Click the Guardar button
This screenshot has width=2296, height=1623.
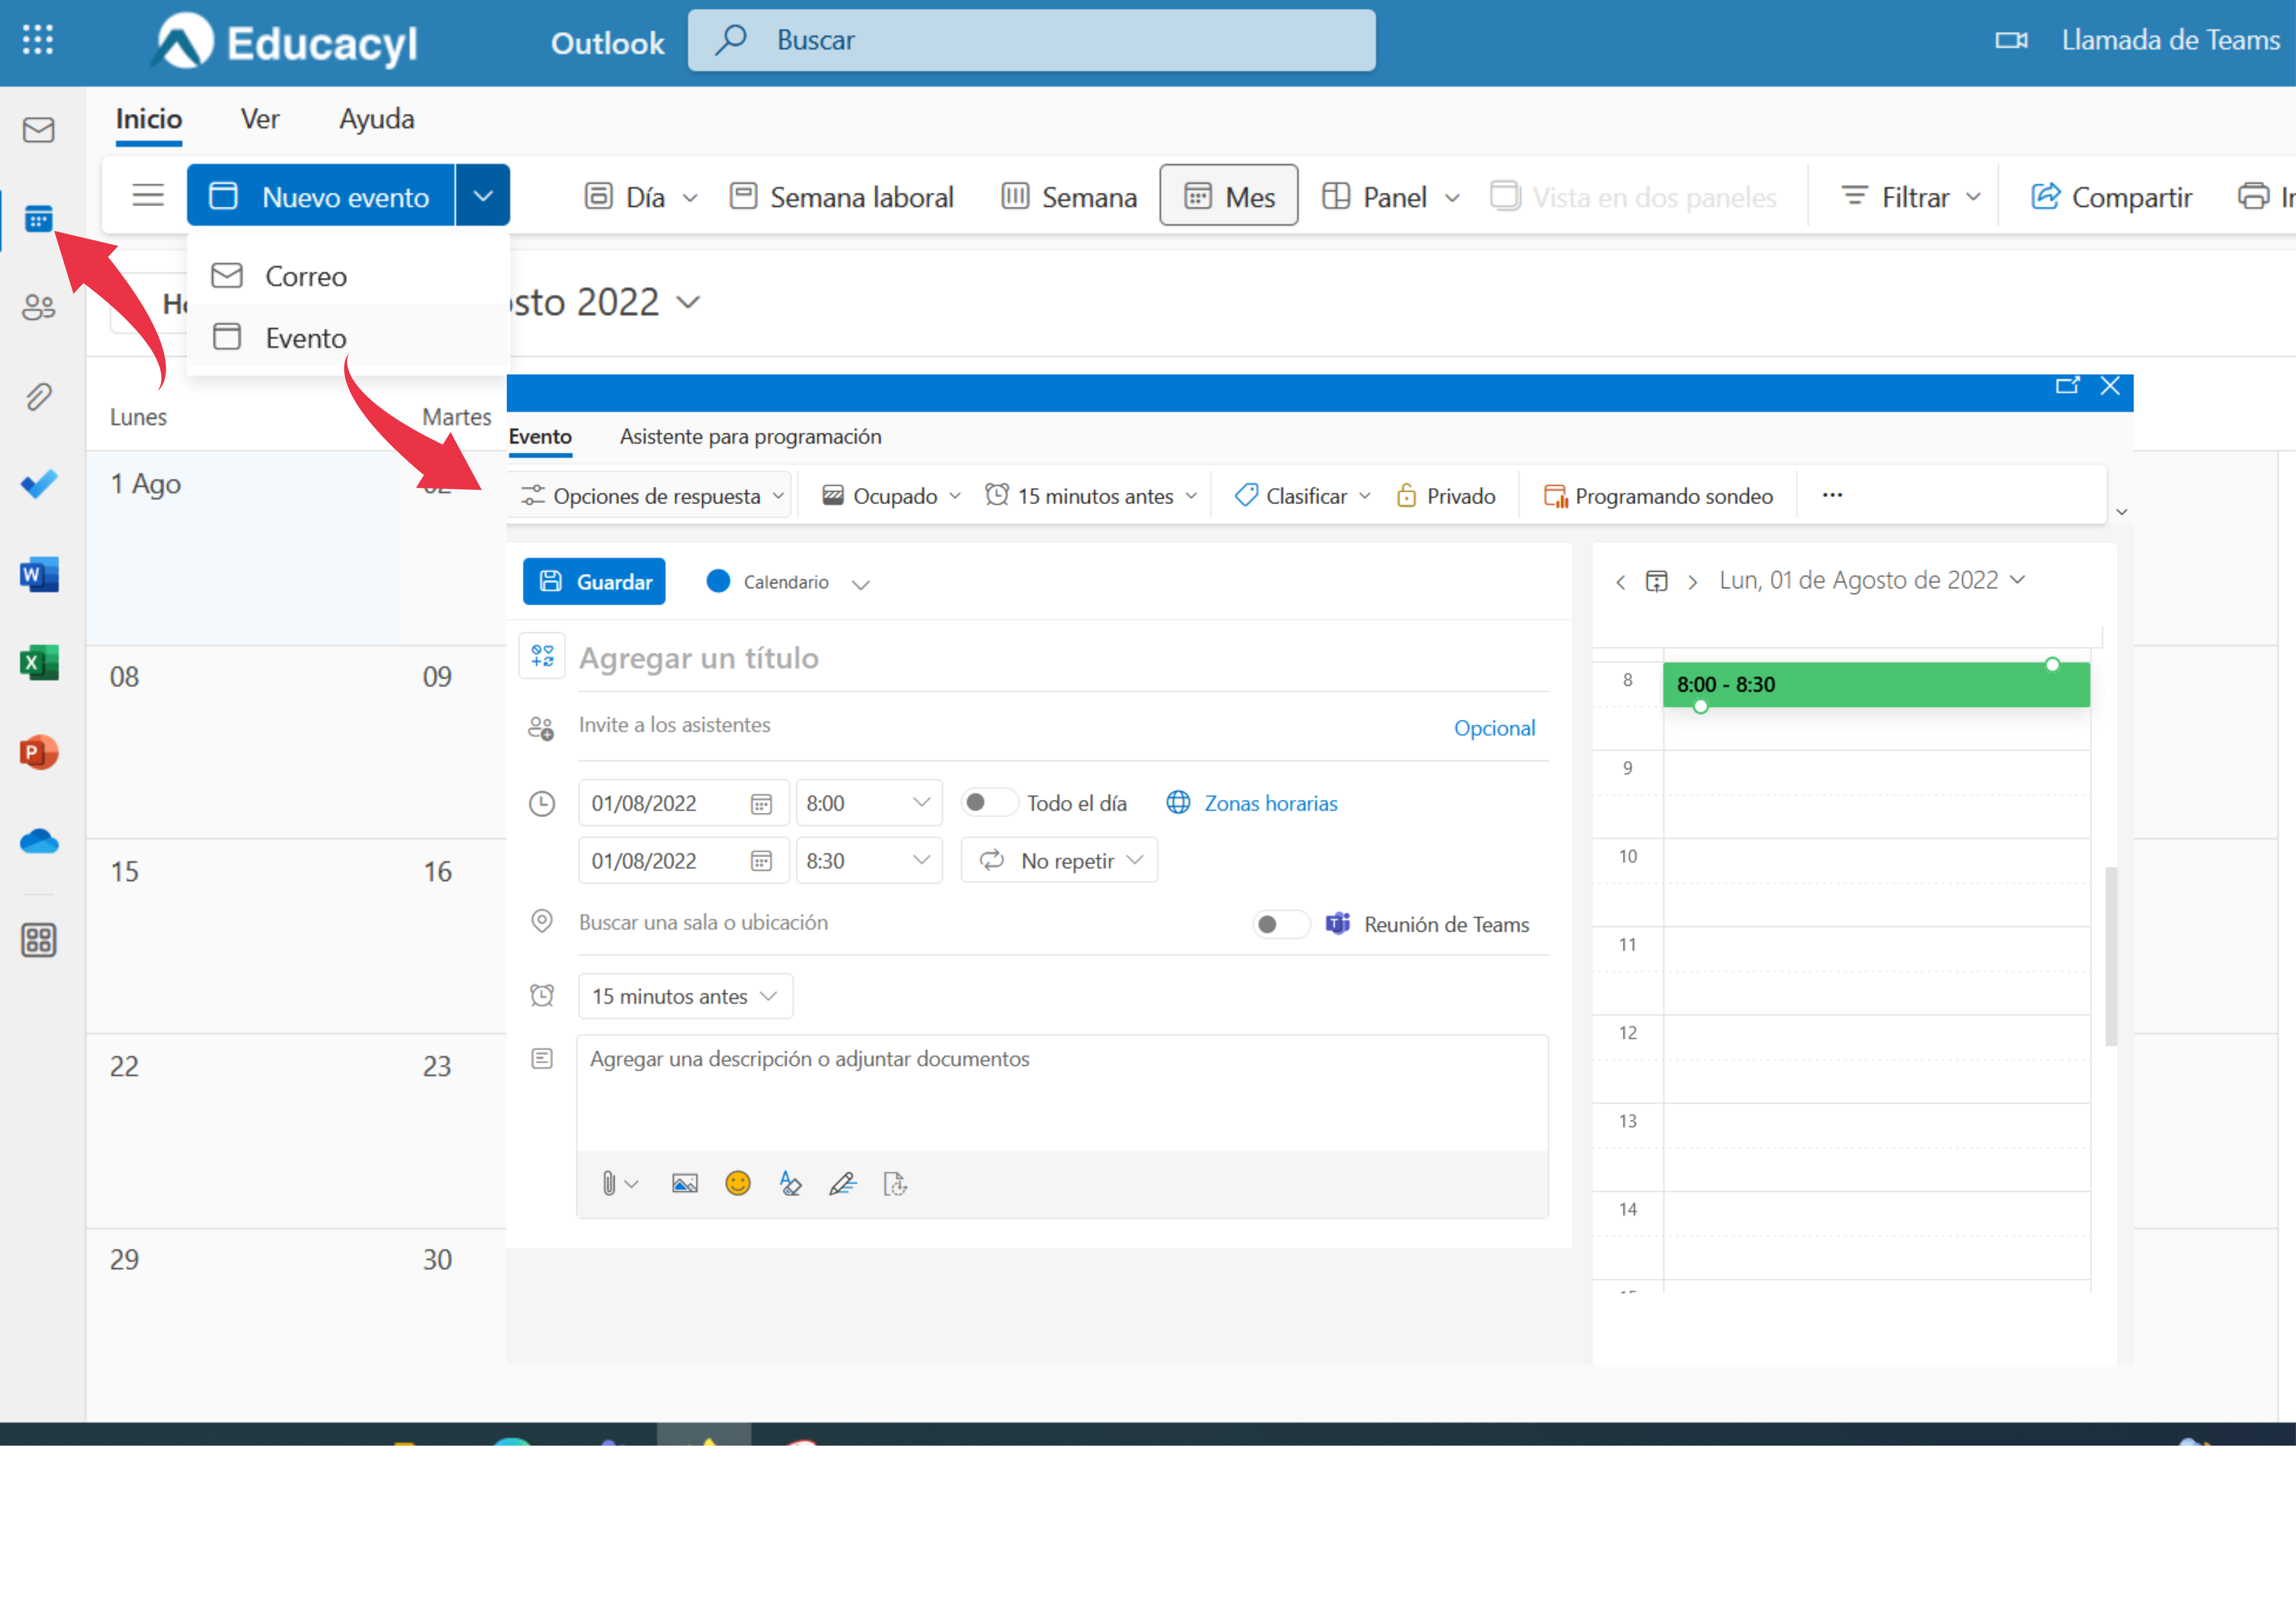[x=594, y=581]
